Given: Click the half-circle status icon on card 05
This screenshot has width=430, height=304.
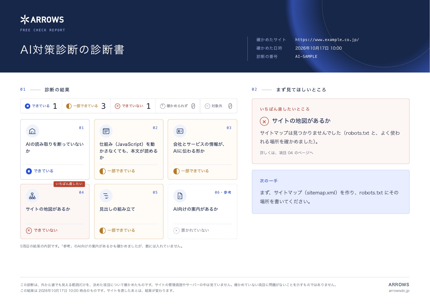Looking at the screenshot, I should click(103, 231).
